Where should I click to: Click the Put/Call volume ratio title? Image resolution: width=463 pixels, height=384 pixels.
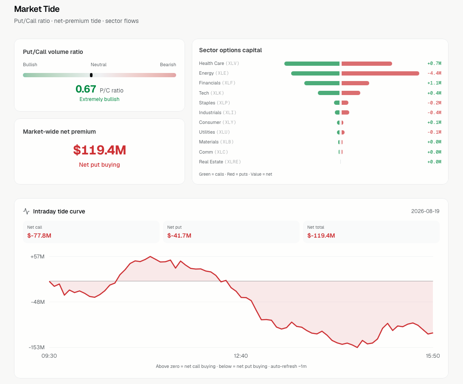pos(53,52)
